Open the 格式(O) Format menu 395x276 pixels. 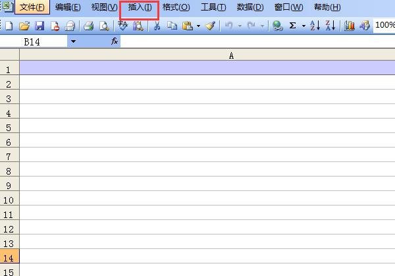(x=176, y=7)
